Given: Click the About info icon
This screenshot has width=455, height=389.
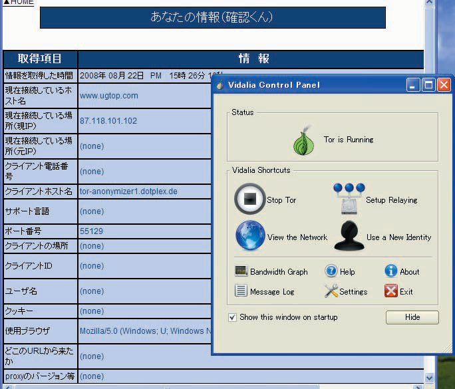Looking at the screenshot, I should [391, 271].
